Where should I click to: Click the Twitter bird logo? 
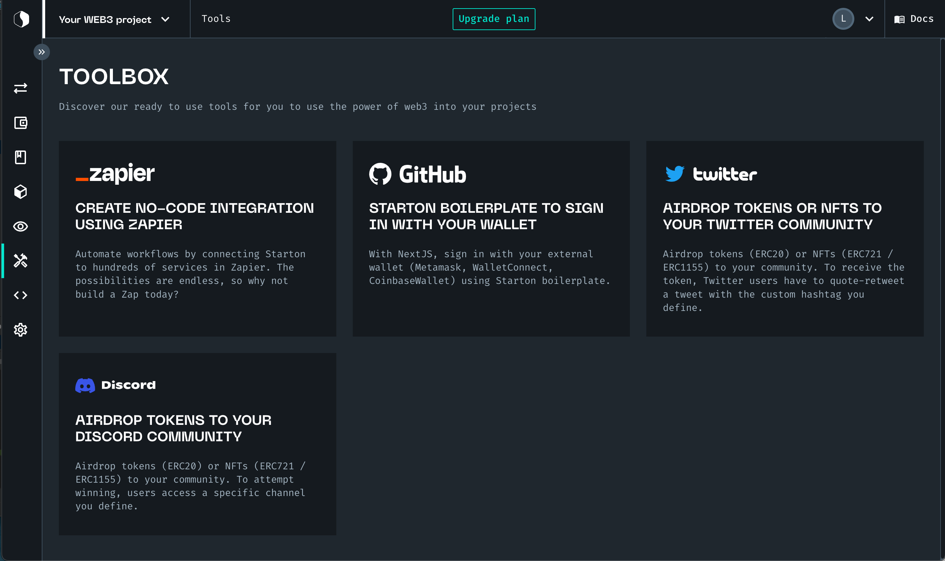[675, 174]
